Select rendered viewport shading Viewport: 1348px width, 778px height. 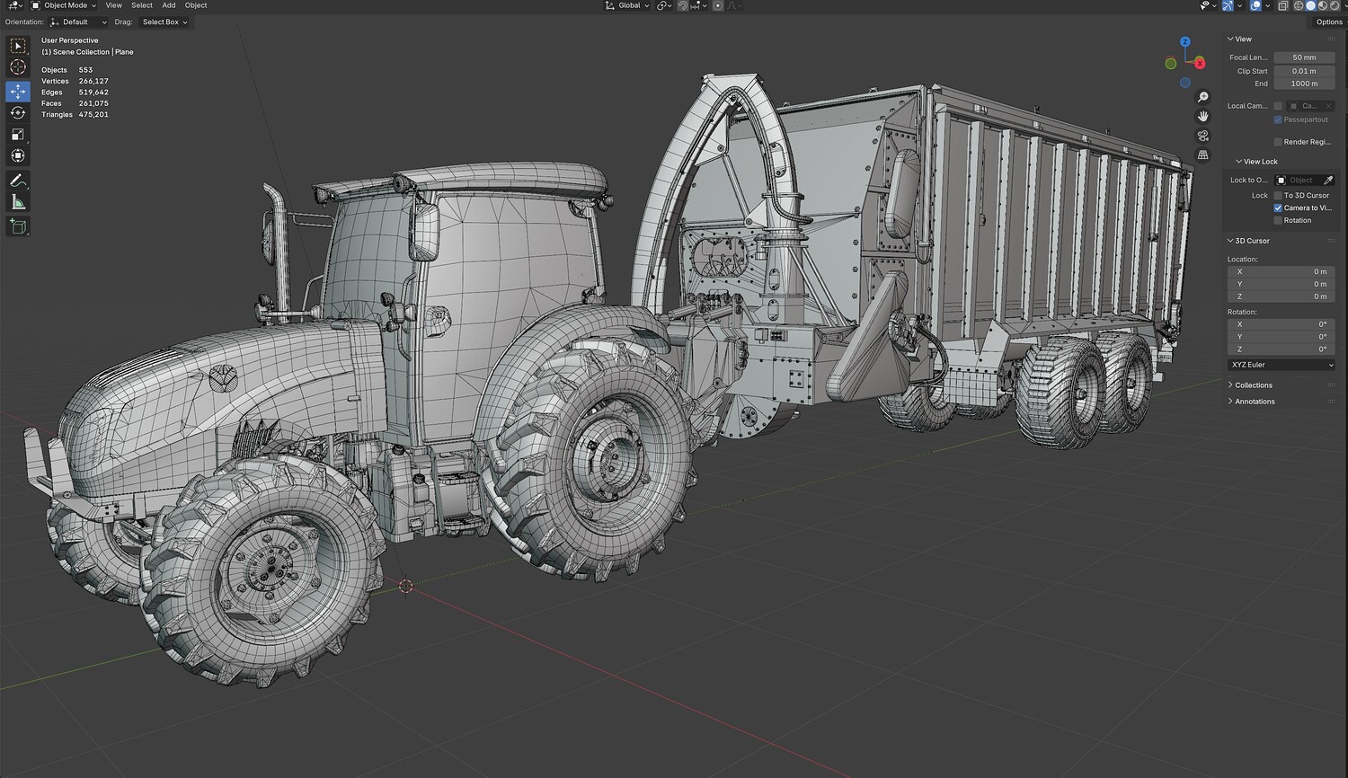[x=1334, y=5]
